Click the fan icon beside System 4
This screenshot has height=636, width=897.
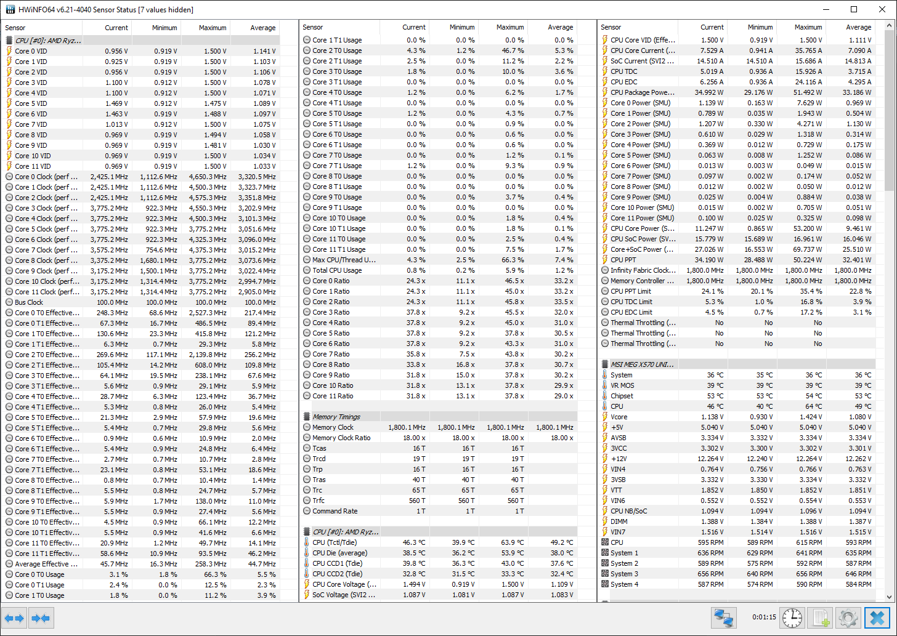[x=605, y=584]
